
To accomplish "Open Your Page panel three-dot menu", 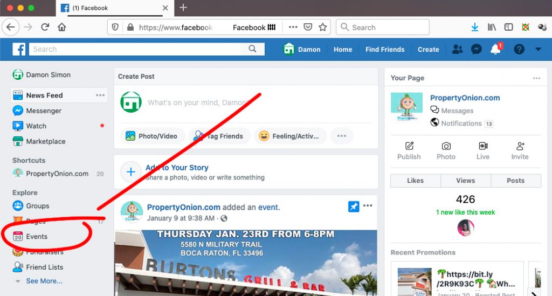I will (536, 78).
